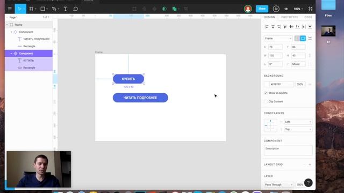344x193 pixels.
Task: Click the Resize to Fit icon
Action: 310,38
